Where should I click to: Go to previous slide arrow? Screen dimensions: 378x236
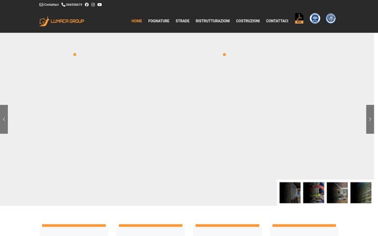point(4,119)
